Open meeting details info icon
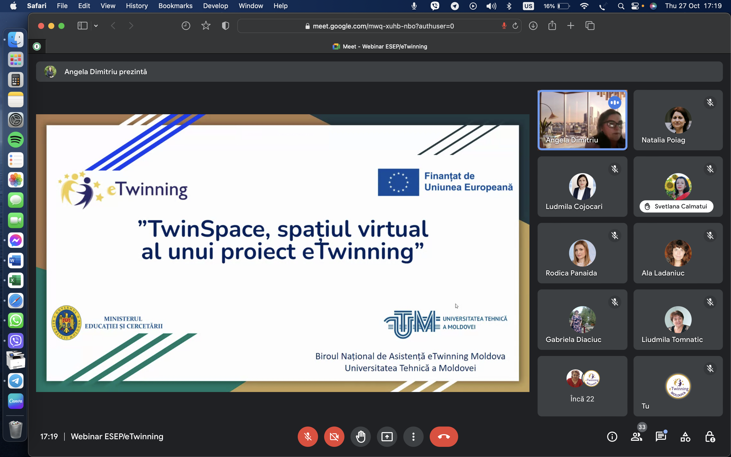The image size is (731, 457). (x=612, y=437)
